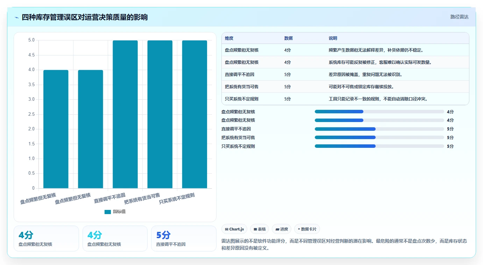Select the 路径雷达 label in the header
The image size is (483, 265).
[459, 17]
